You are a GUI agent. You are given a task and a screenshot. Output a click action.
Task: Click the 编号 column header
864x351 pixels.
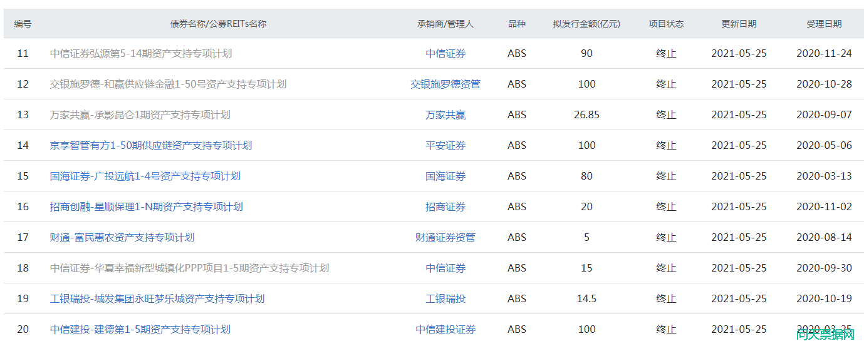[23, 24]
